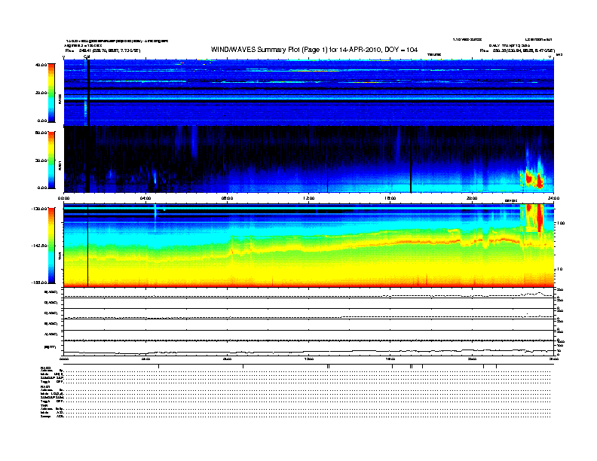Click the Rss position text at upper right

(517, 50)
